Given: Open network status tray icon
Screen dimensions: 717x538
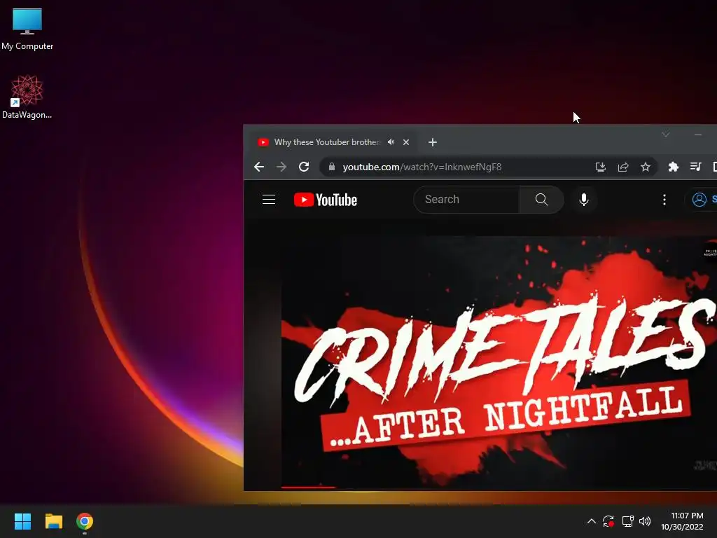Looking at the screenshot, I should point(628,521).
